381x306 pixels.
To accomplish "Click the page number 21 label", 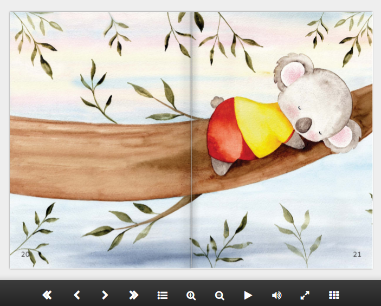I will click(x=357, y=254).
